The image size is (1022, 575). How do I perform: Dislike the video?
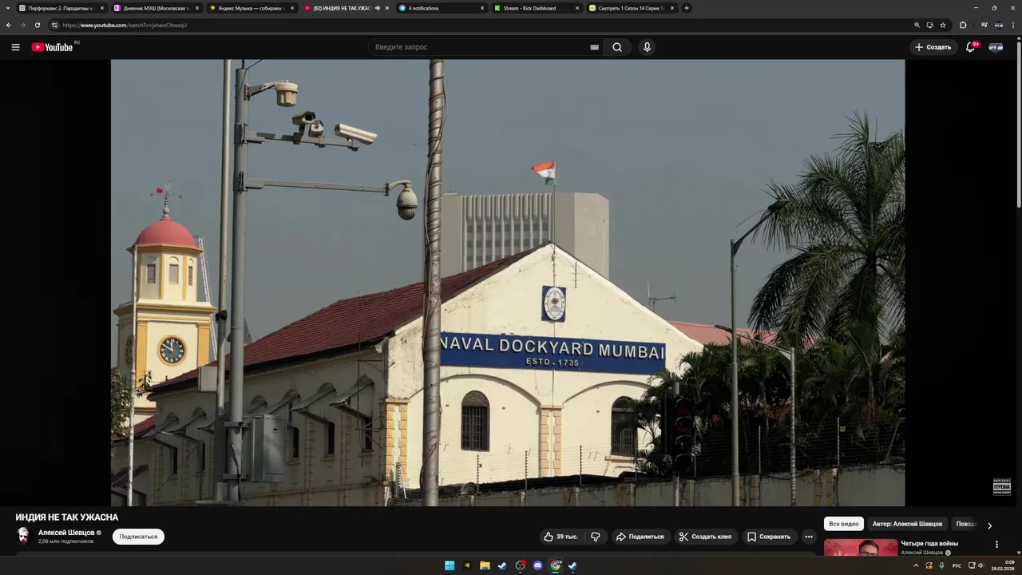pyautogui.click(x=596, y=537)
